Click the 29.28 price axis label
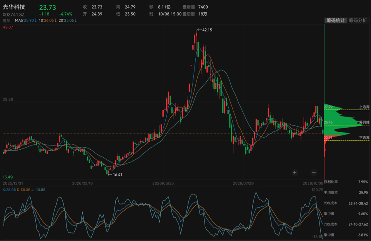Image resolution: width=371 pixels, height=241 pixels. point(8,99)
